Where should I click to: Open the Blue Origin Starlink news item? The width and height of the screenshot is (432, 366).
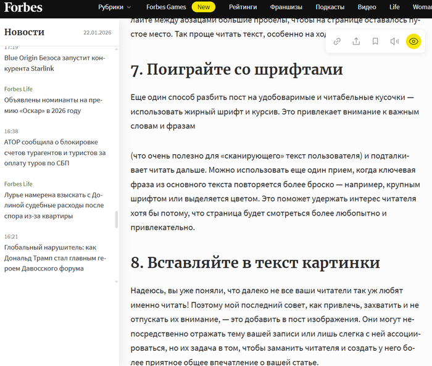54,63
